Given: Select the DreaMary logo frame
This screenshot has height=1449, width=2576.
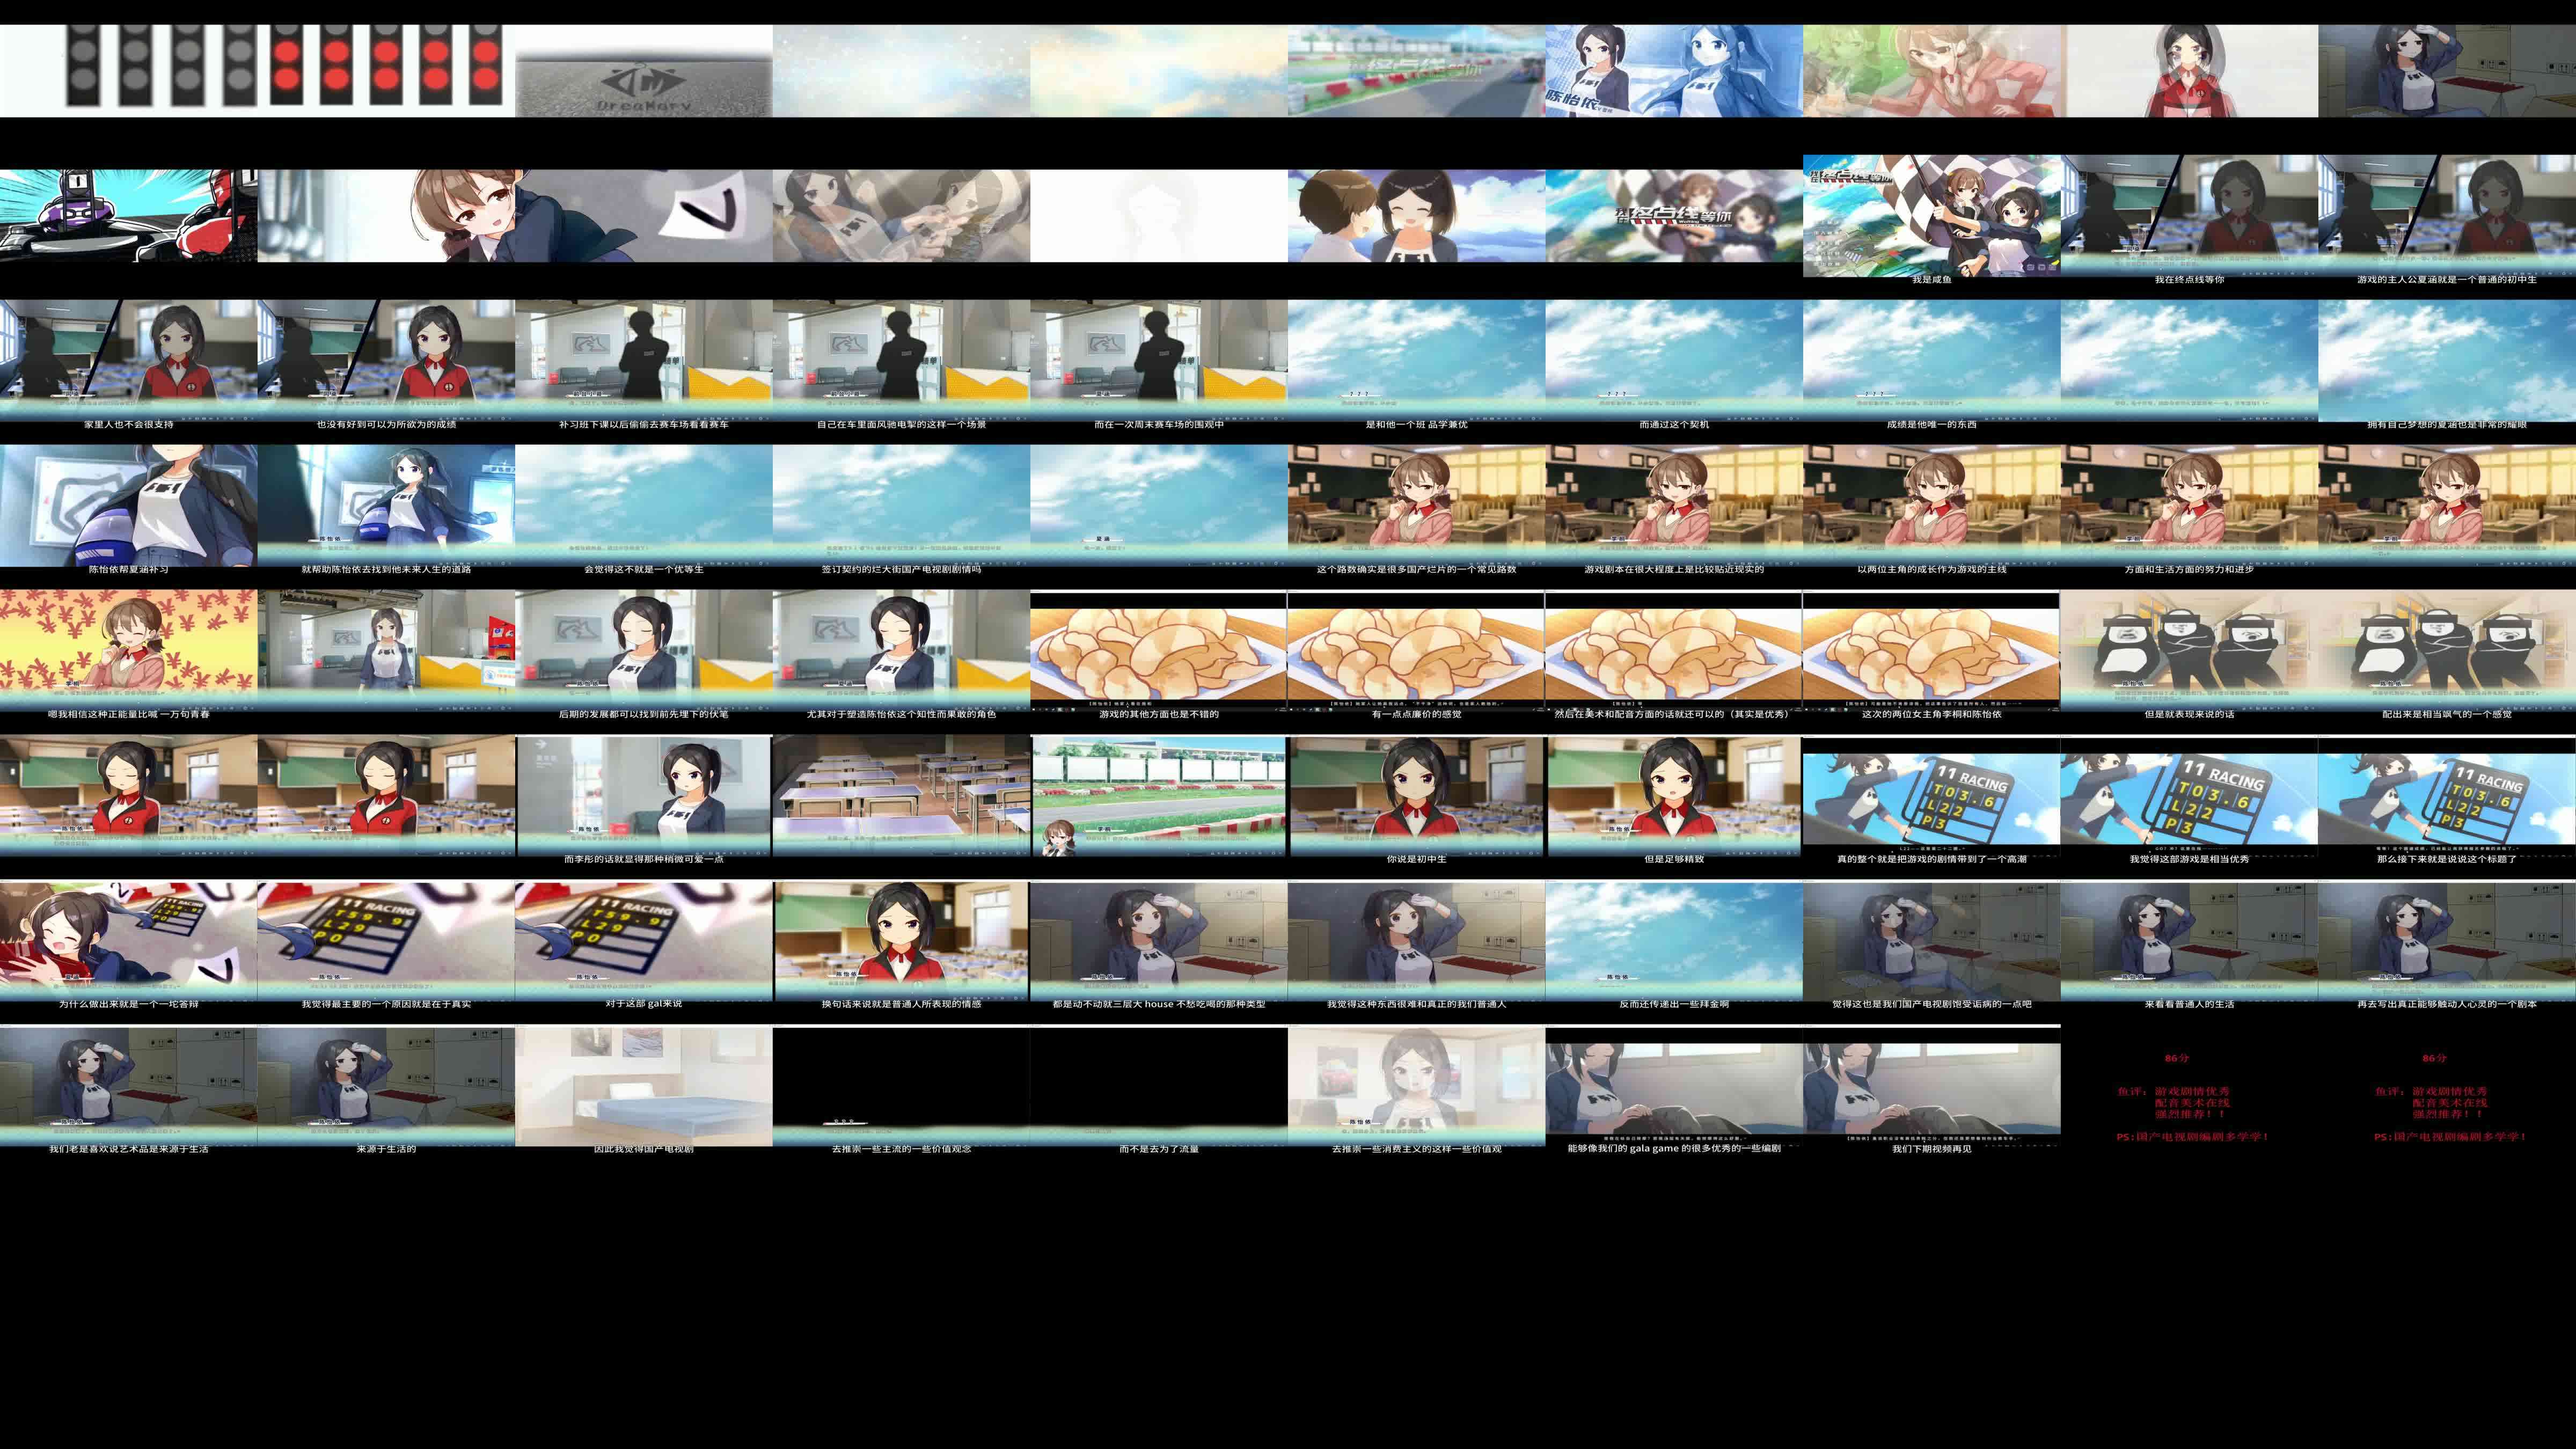Looking at the screenshot, I should pos(644,71).
